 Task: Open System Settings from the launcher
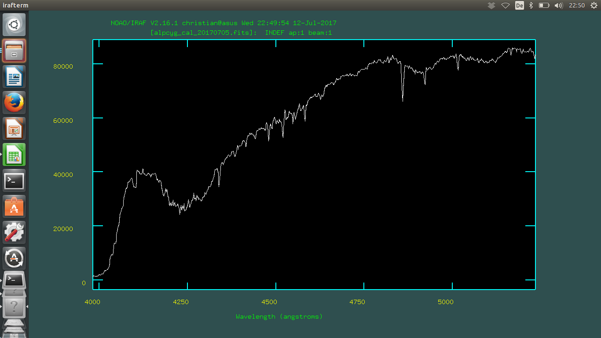pyautogui.click(x=15, y=232)
